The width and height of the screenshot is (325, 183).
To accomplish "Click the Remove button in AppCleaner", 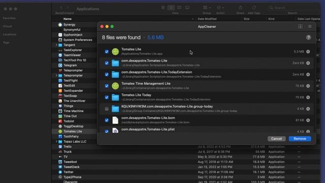I will pos(300,139).
